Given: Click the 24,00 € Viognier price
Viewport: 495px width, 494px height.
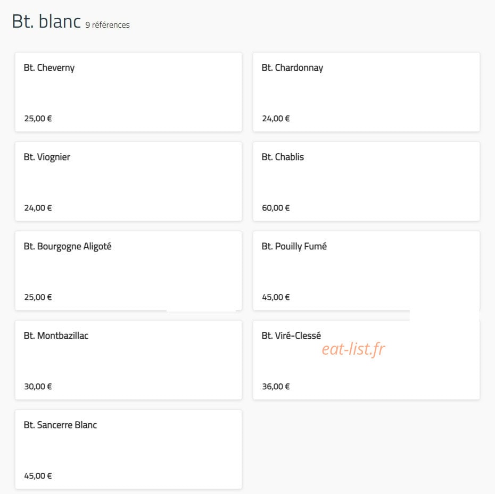Looking at the screenshot, I should [x=38, y=208].
